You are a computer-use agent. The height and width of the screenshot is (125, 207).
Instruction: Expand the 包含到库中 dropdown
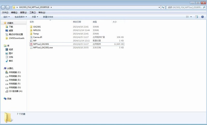[x=21, y=17]
